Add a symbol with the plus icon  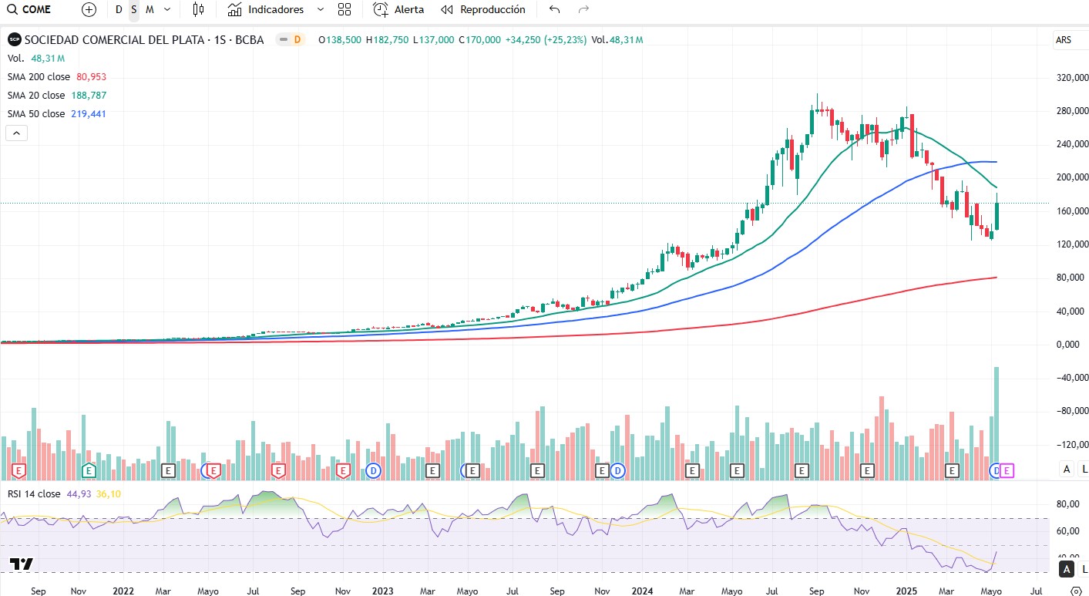(89, 9)
